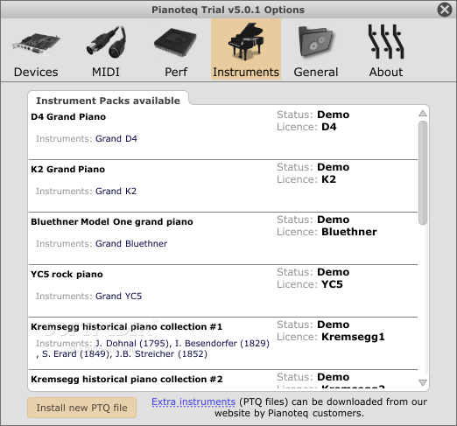Click the scrollbar down arrow
457x426 pixels.
pos(423,382)
